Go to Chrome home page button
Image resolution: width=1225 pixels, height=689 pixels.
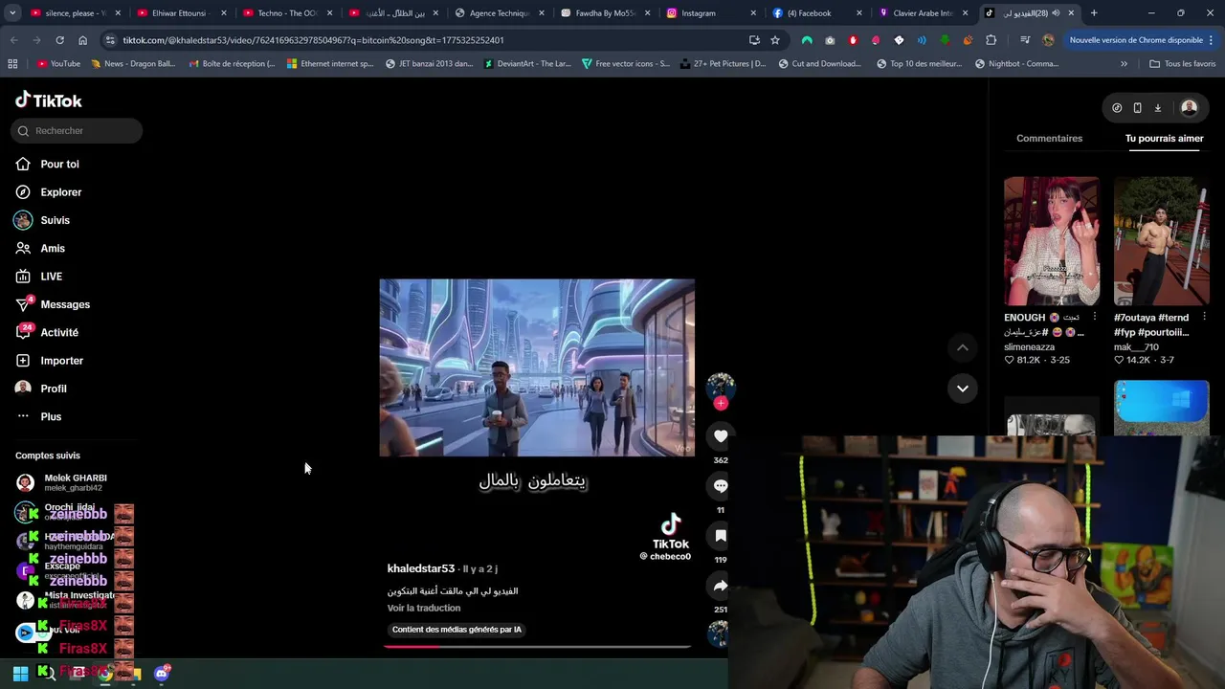pos(82,40)
